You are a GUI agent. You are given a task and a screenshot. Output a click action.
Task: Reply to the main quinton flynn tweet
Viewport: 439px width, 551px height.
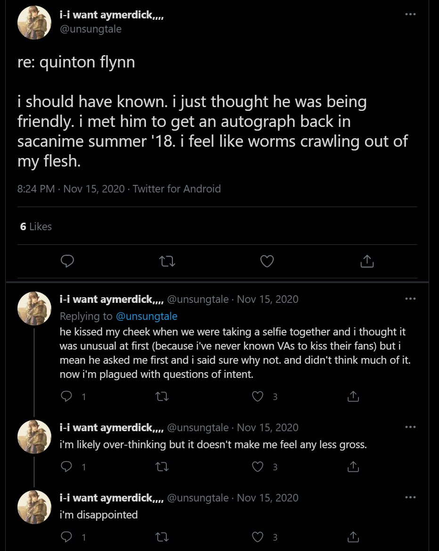[67, 261]
